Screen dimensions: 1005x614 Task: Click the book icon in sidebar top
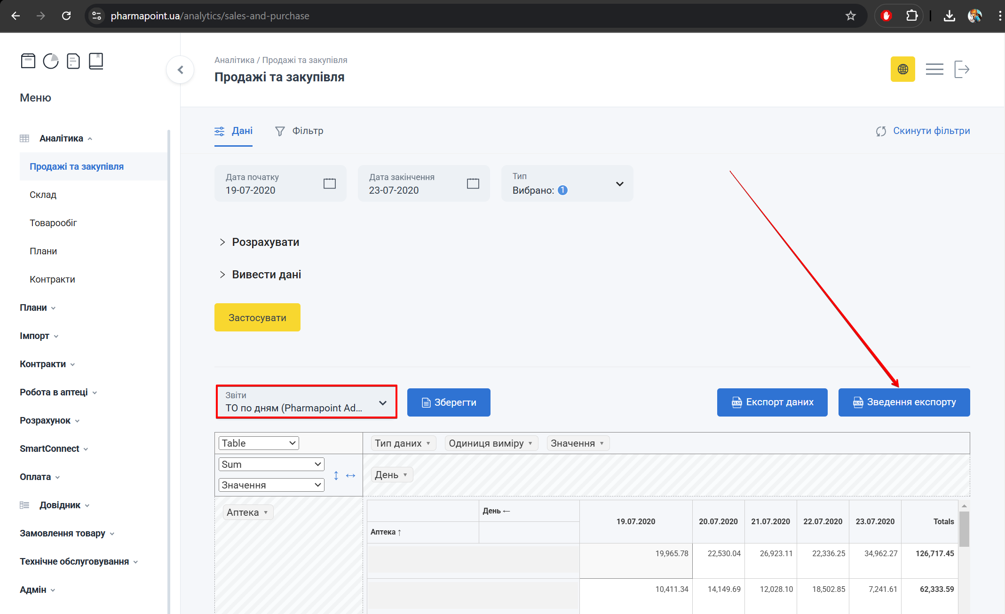click(x=96, y=61)
